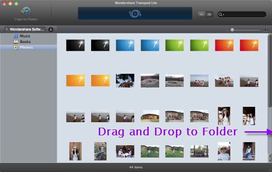The height and width of the screenshot is (172, 272).
Task: Select the group under trees photo
Action: click(199, 151)
